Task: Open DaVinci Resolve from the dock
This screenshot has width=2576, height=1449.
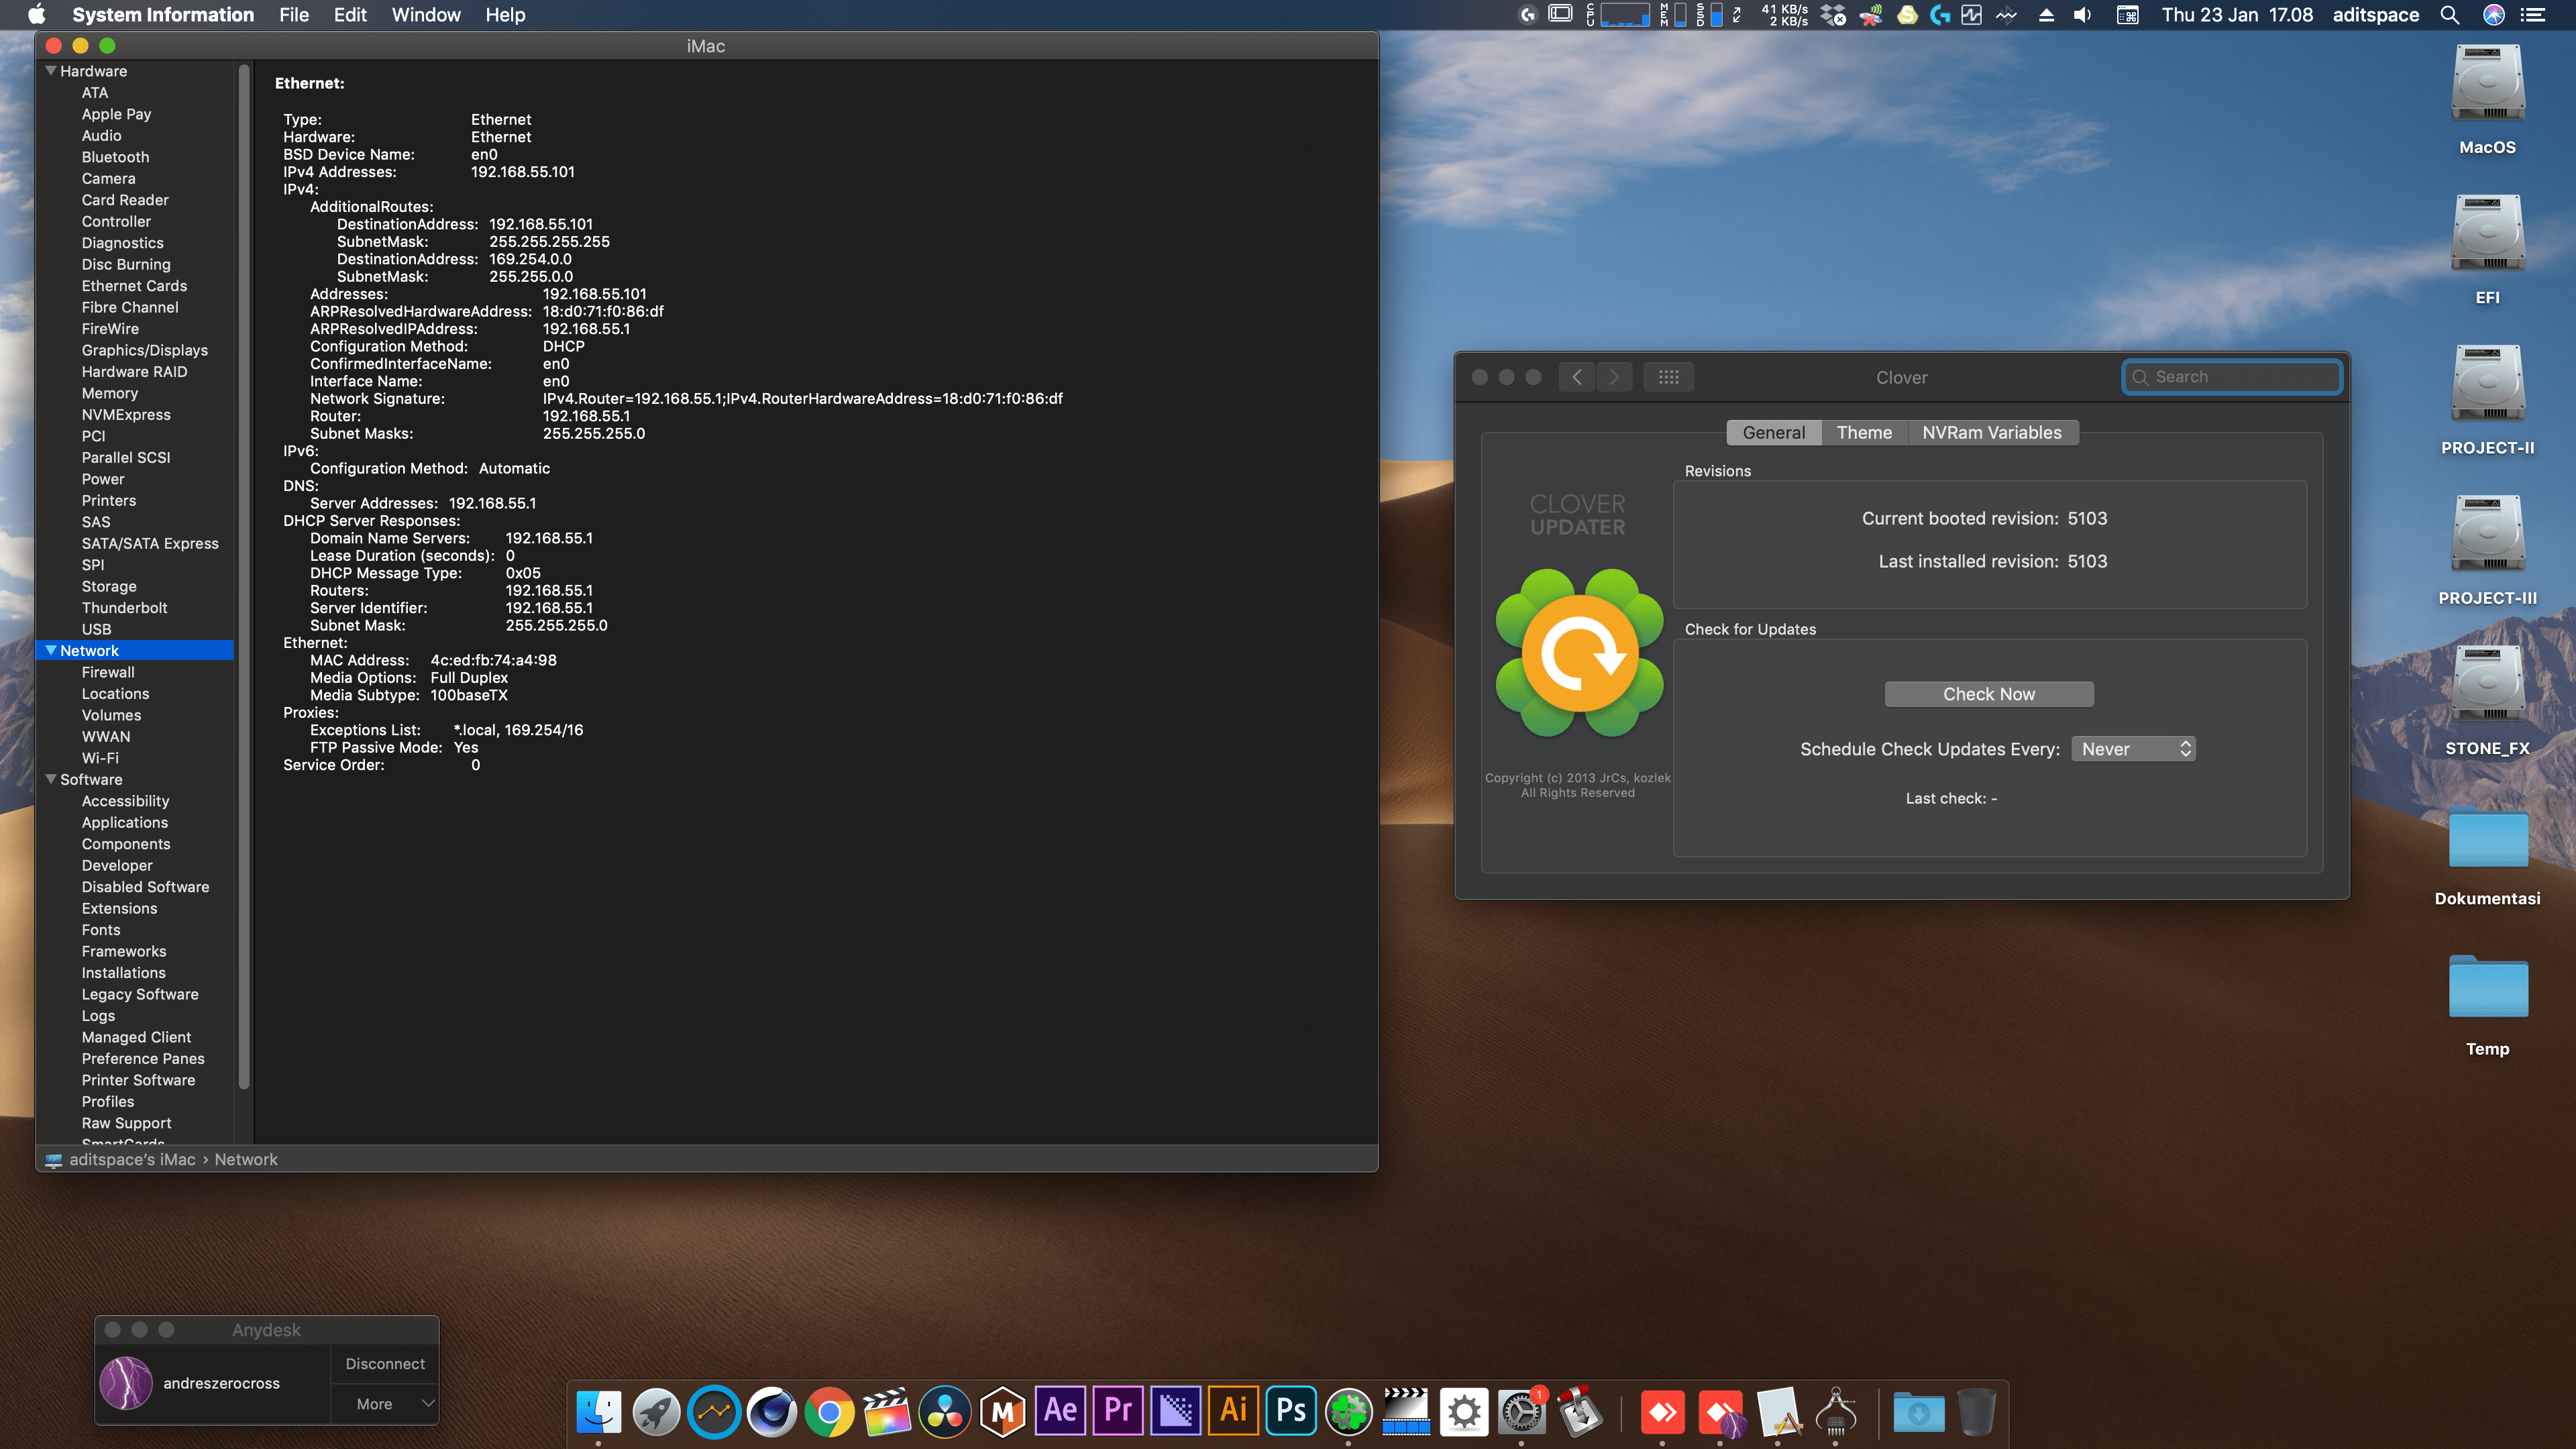Action: coord(945,1412)
